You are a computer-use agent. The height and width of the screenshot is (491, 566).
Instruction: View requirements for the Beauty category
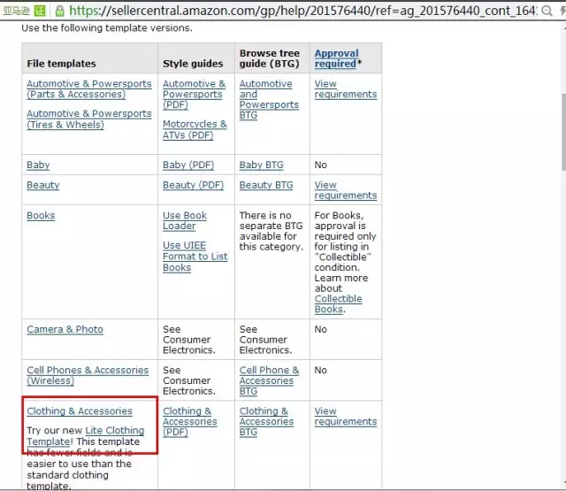coord(346,190)
